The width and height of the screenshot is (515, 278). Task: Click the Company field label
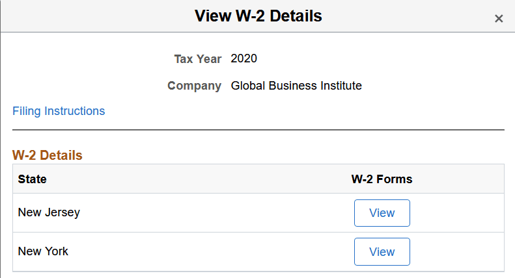point(195,86)
